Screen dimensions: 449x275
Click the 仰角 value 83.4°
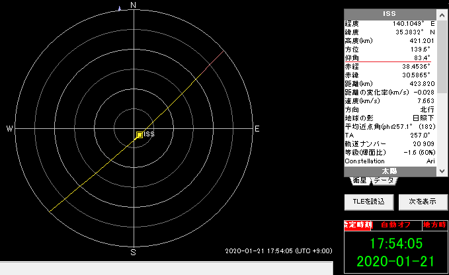[422, 58]
